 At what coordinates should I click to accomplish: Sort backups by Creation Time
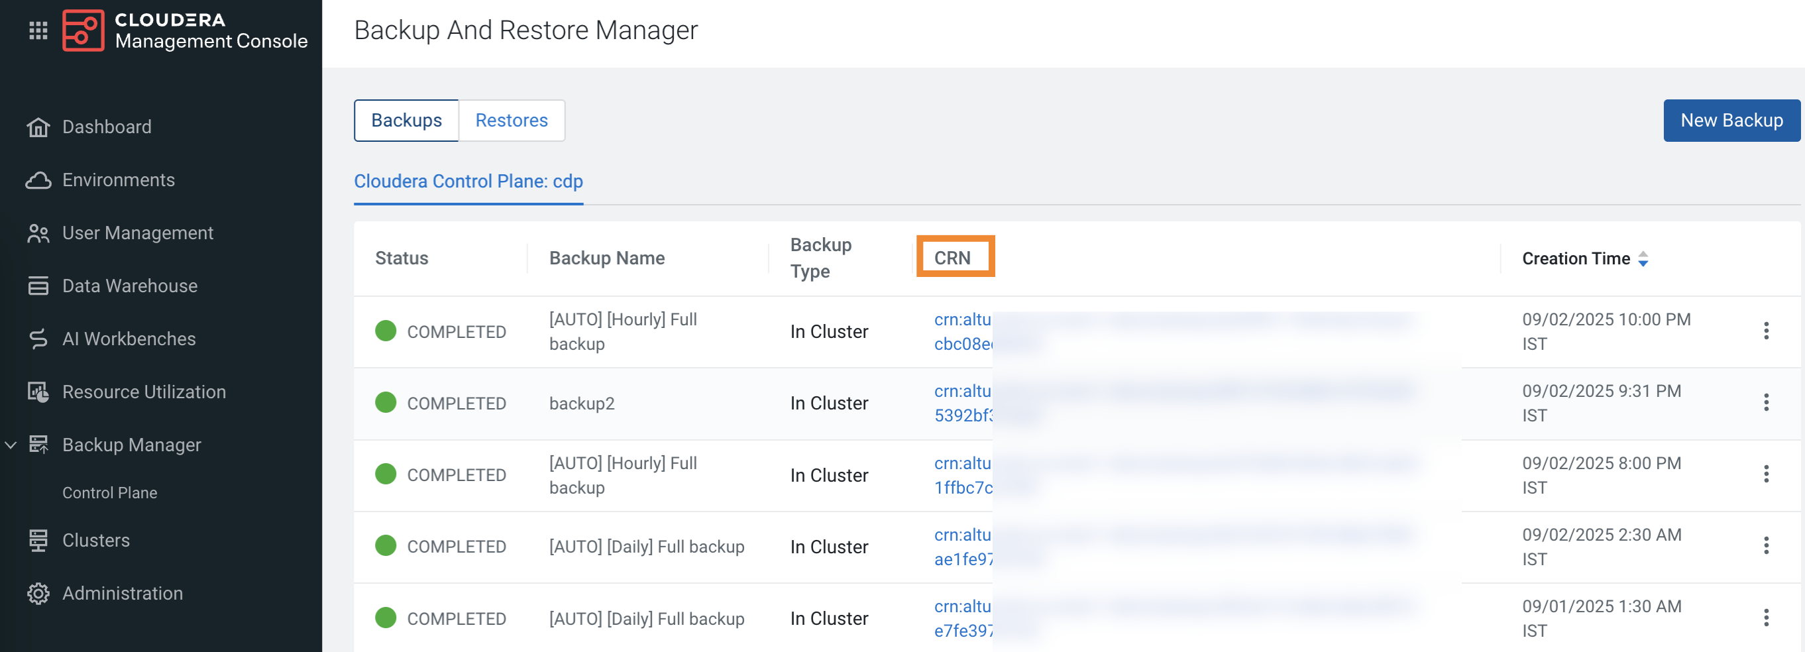[x=1644, y=258]
